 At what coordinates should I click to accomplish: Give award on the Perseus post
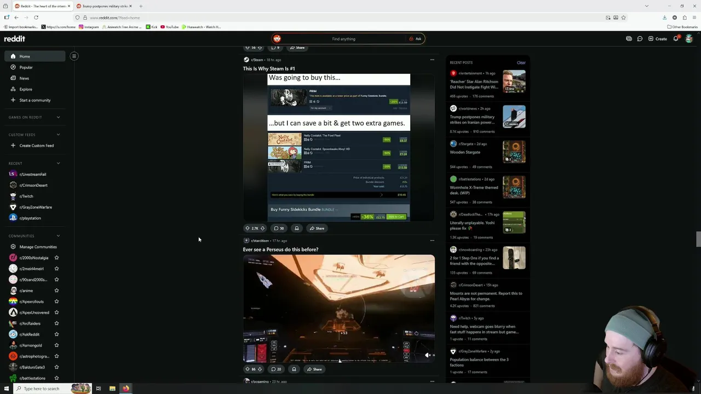pyautogui.click(x=294, y=369)
